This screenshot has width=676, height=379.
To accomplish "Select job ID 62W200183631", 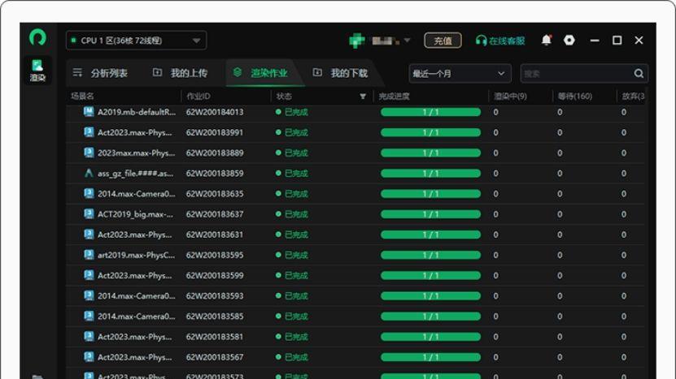I will (x=215, y=235).
